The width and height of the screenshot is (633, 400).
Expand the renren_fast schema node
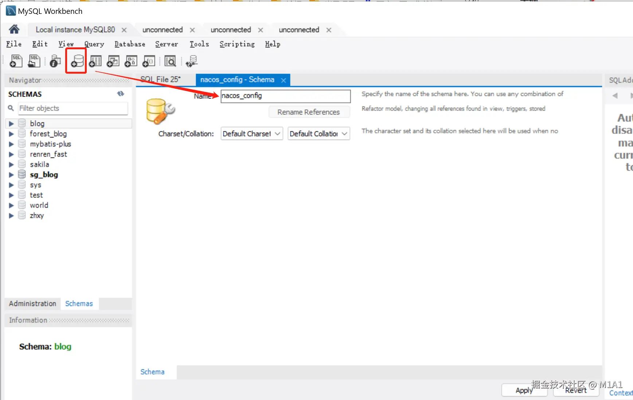pos(11,154)
